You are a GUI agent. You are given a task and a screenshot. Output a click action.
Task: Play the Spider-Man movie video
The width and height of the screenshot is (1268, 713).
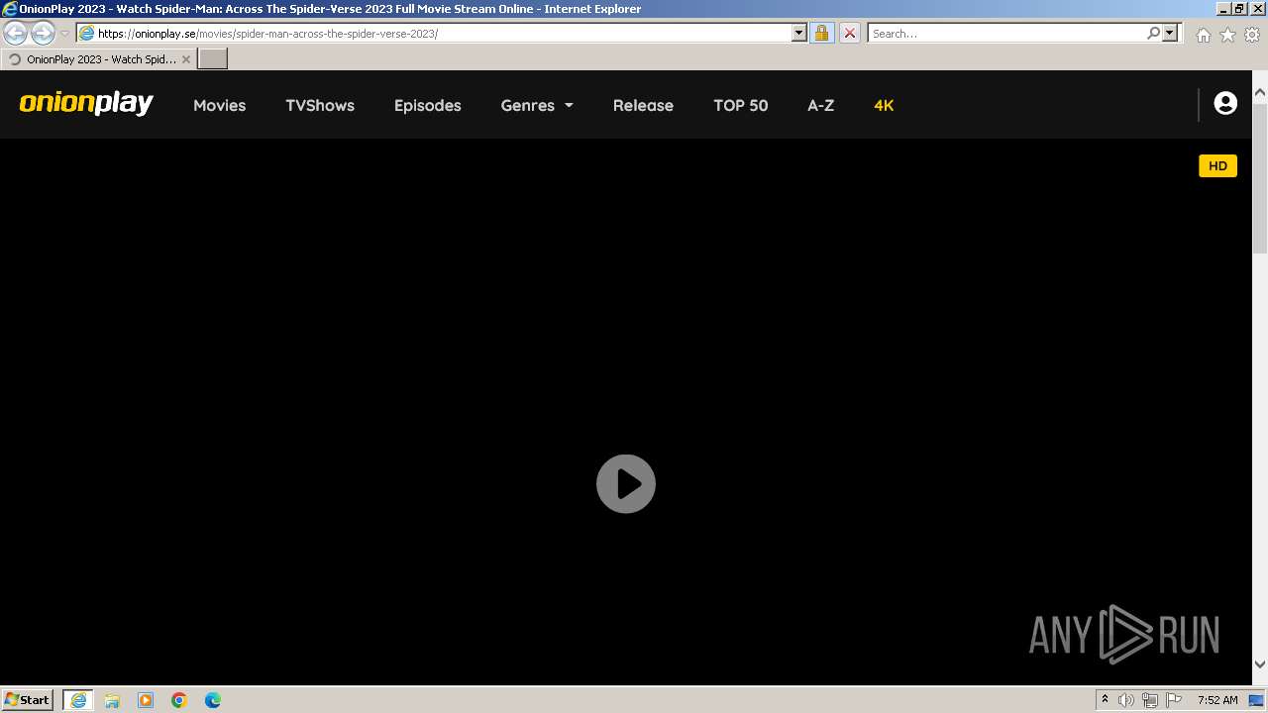coord(626,484)
